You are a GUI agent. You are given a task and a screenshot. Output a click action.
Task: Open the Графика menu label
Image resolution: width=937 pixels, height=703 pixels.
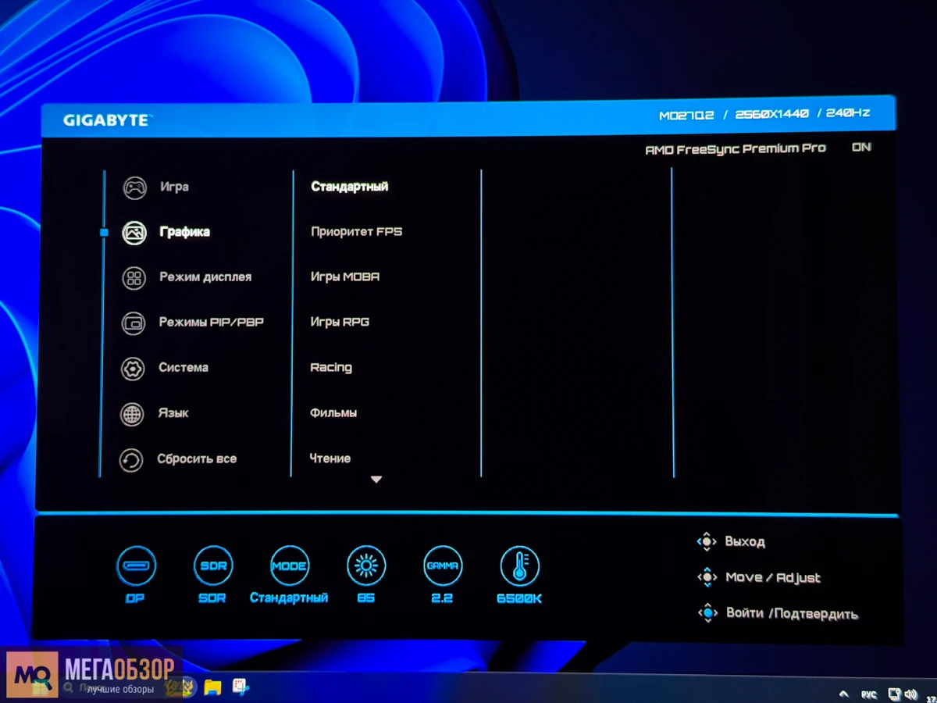click(184, 232)
